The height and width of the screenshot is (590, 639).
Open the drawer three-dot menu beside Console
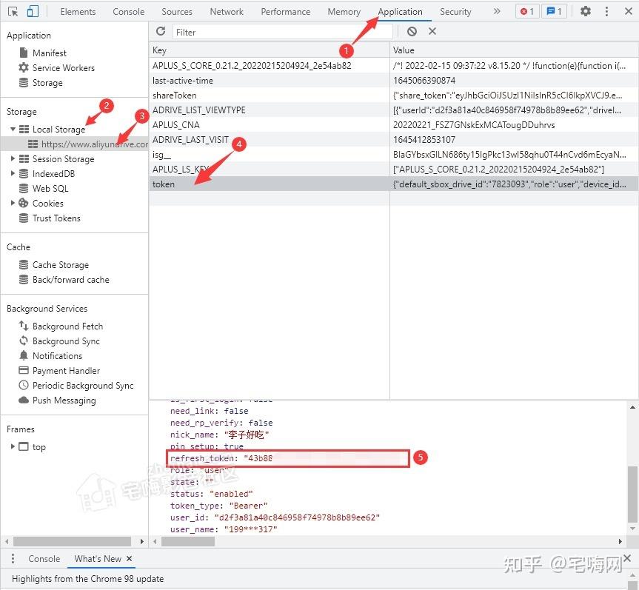pos(13,559)
